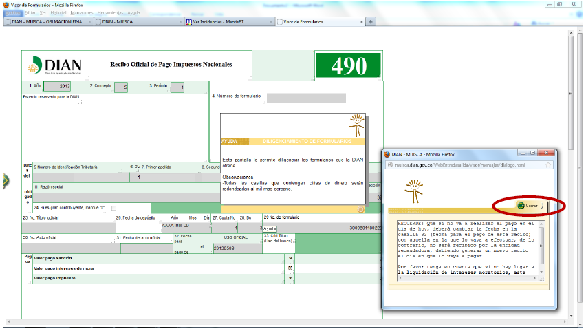Click the Valor pago impuesto amount field
586x331 pixels.
[x=338, y=278]
